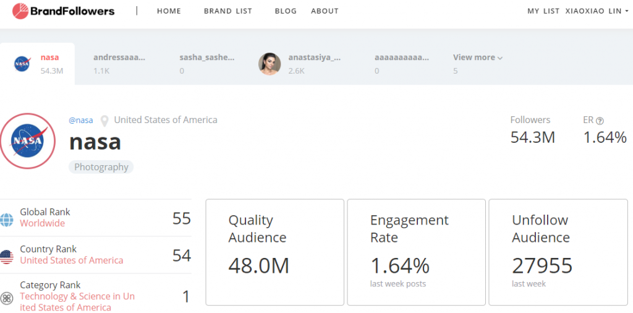Click the Photography category tag
Screen dimensions: 633x313
point(101,167)
